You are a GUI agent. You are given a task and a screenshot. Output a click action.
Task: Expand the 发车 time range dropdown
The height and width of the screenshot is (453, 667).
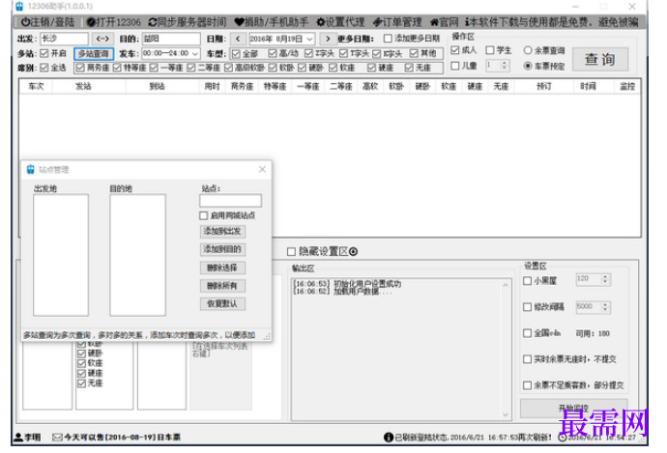pyautogui.click(x=195, y=53)
